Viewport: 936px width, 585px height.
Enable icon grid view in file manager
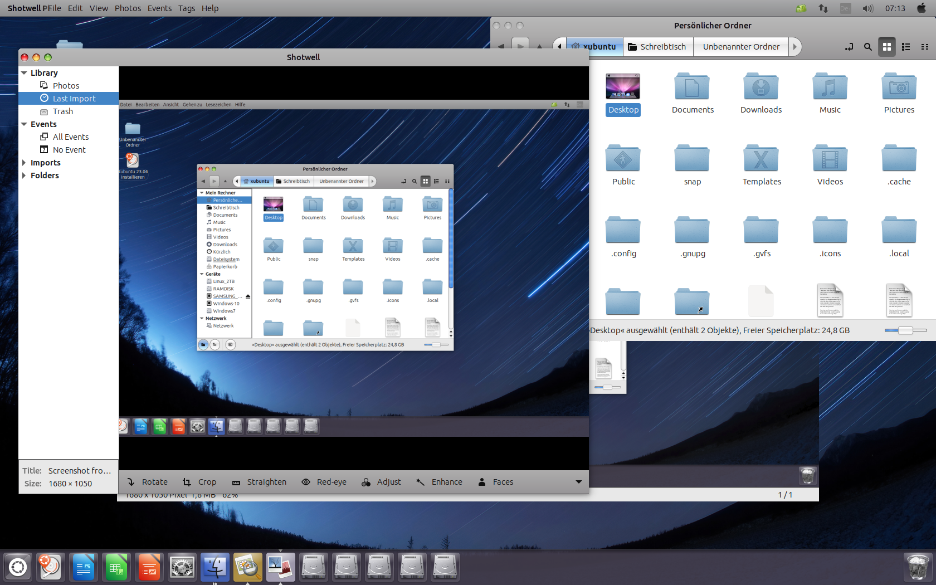point(887,47)
